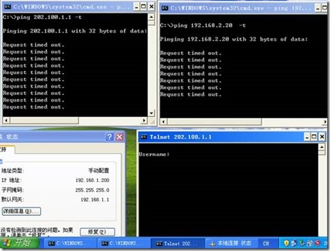Minimize the Telnet 202.100.1.1 window
Viewport: 330px width, 251px height.
pos(307,137)
